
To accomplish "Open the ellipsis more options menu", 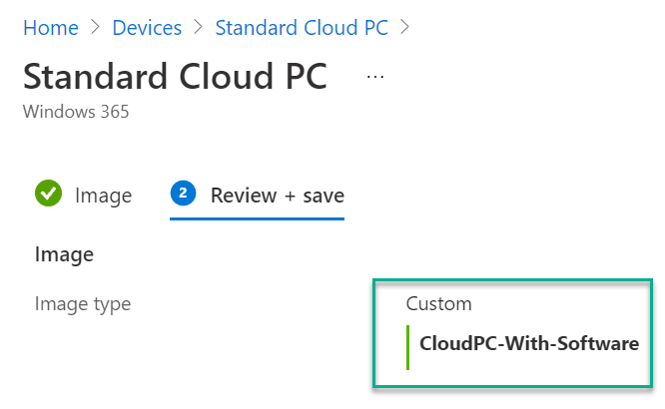I will [375, 77].
